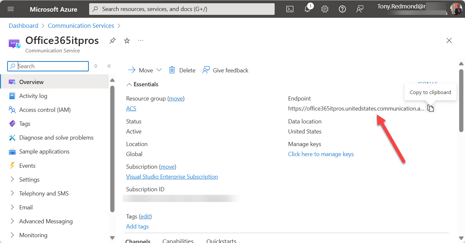This screenshot has width=465, height=243.
Task: Collapse the Essentials section
Action: pyautogui.click(x=129, y=84)
